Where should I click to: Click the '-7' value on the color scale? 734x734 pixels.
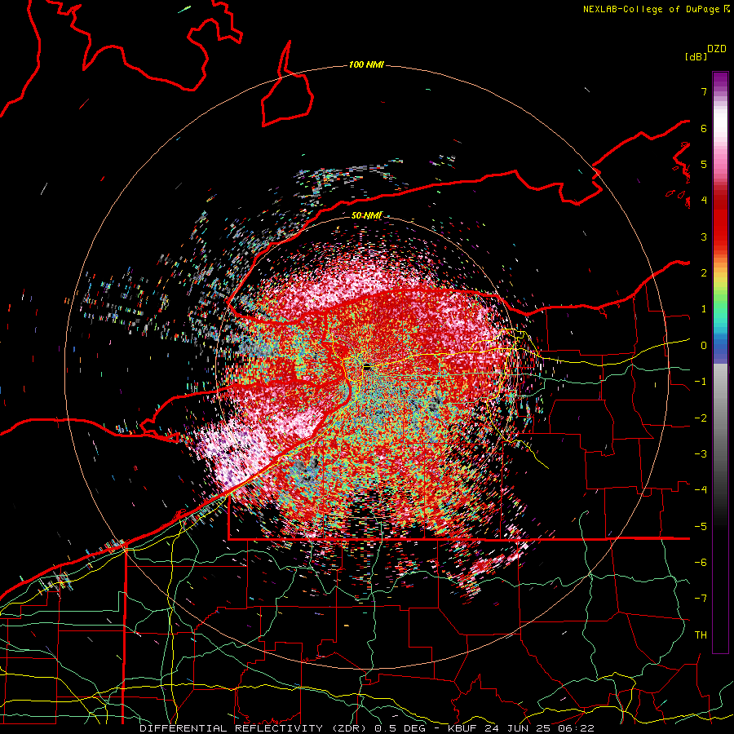[x=701, y=599]
